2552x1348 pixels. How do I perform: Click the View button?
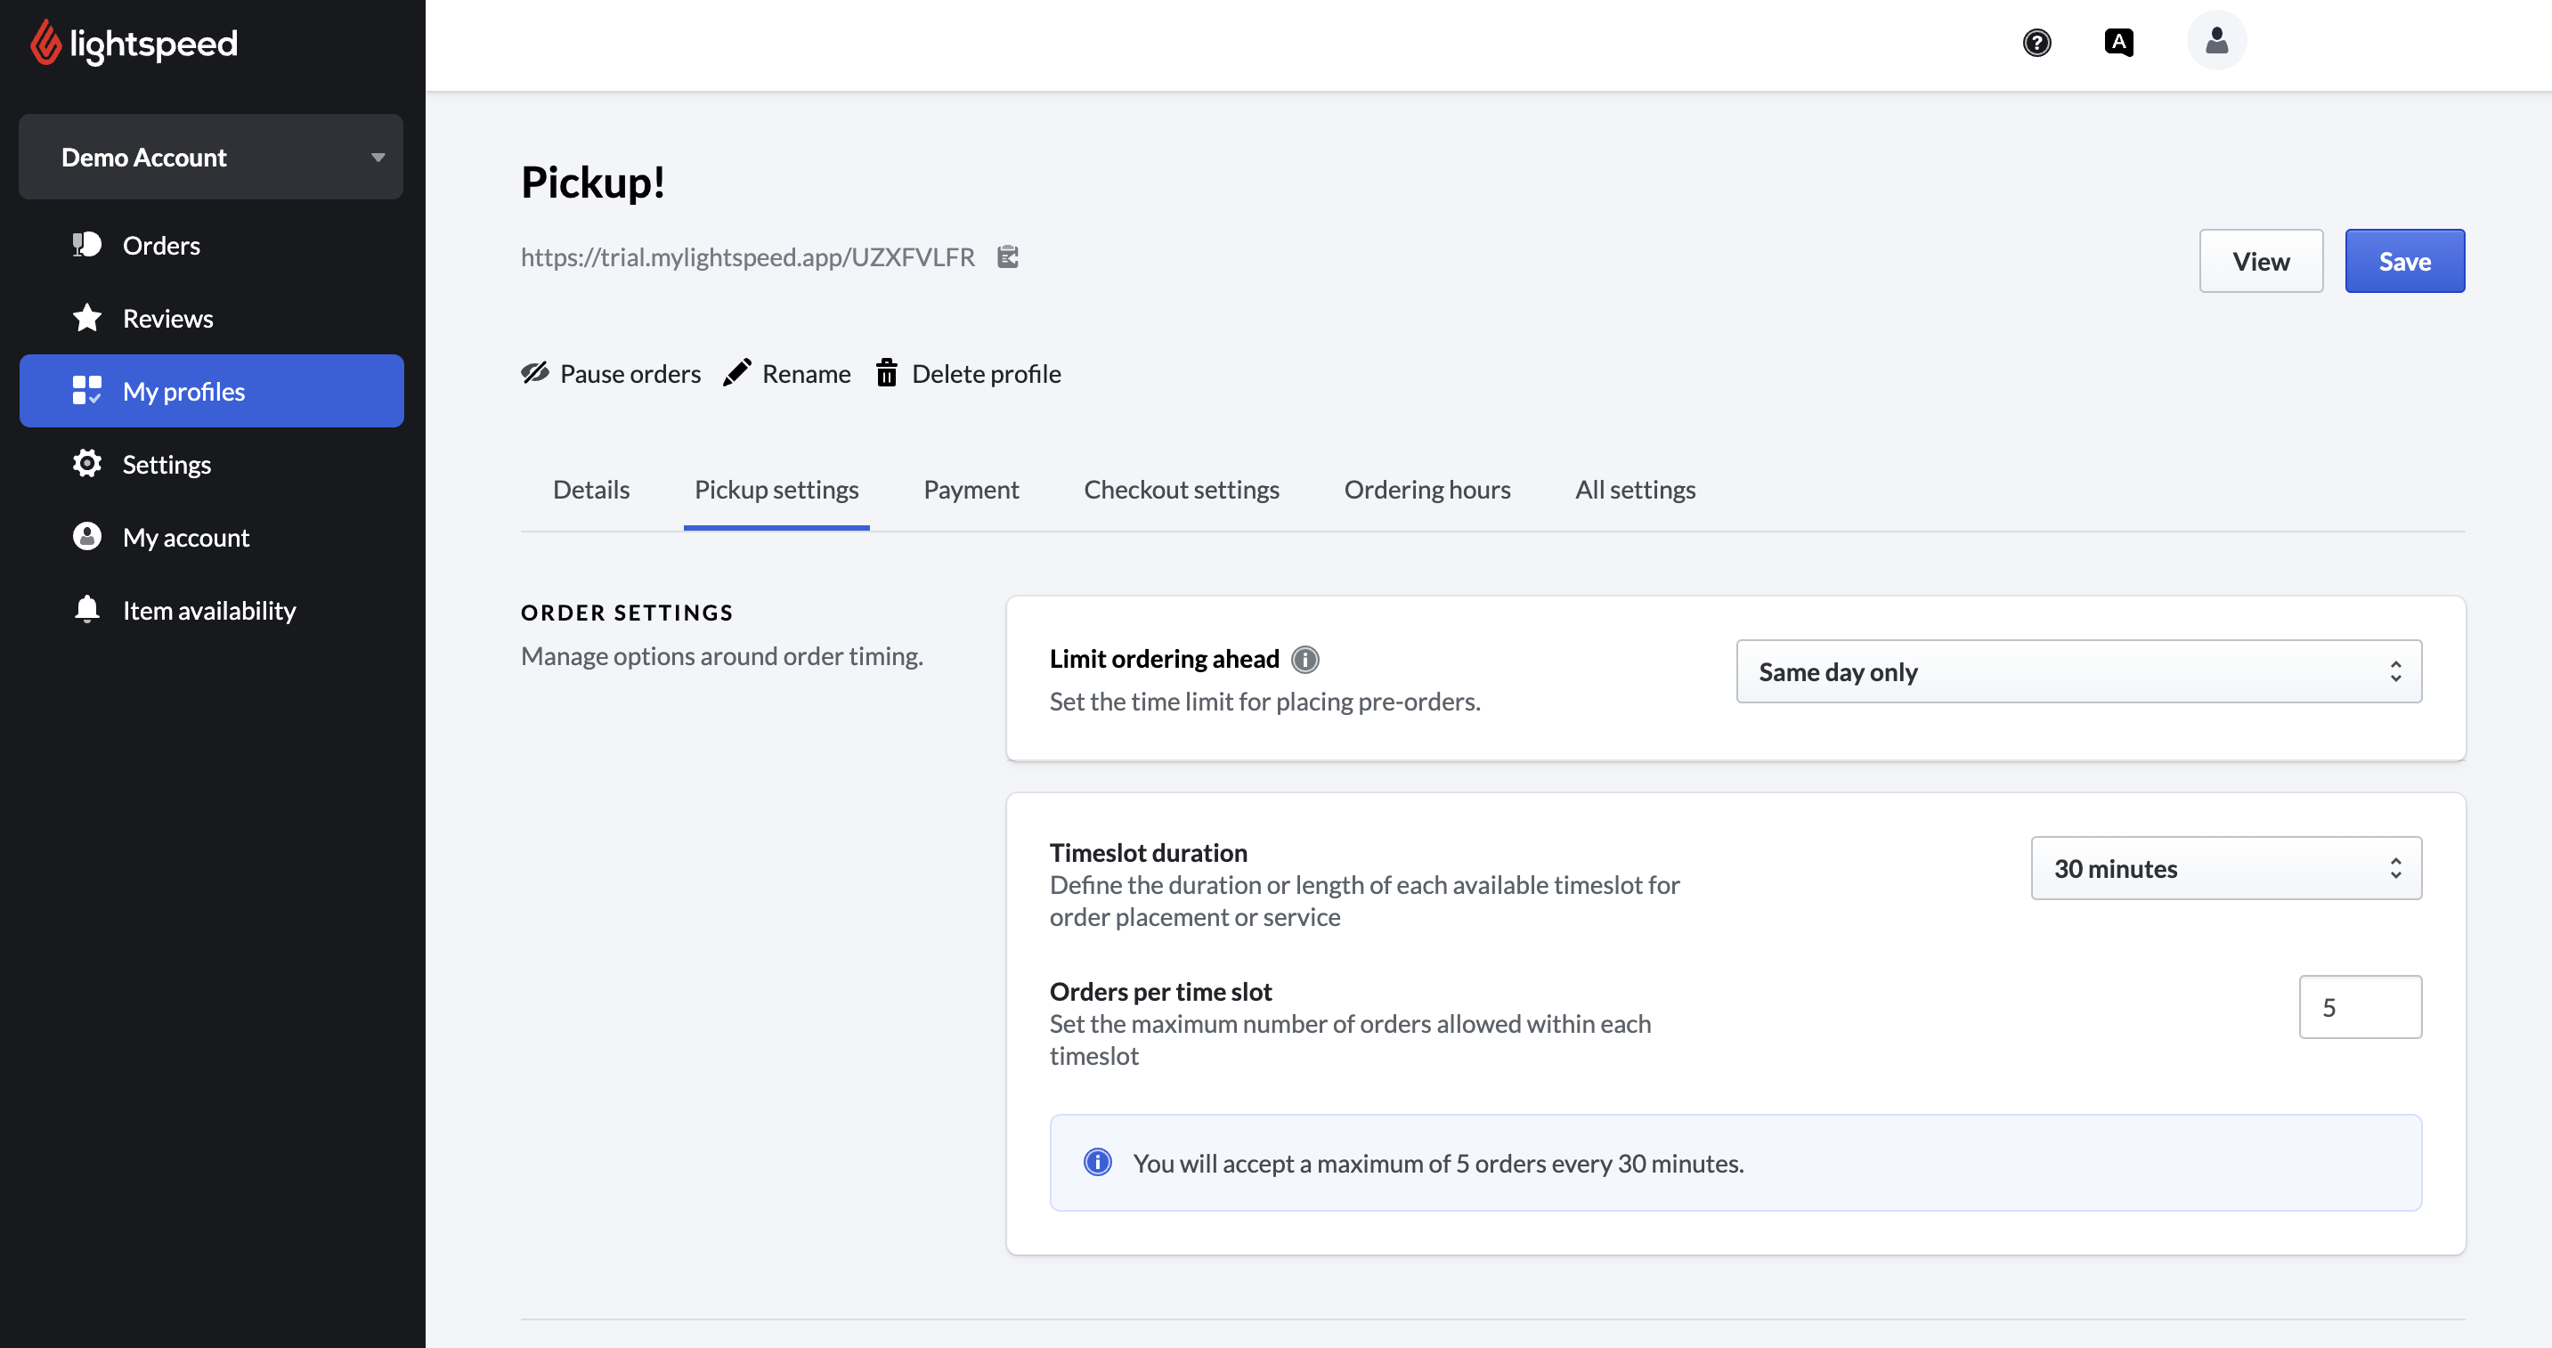click(2260, 262)
